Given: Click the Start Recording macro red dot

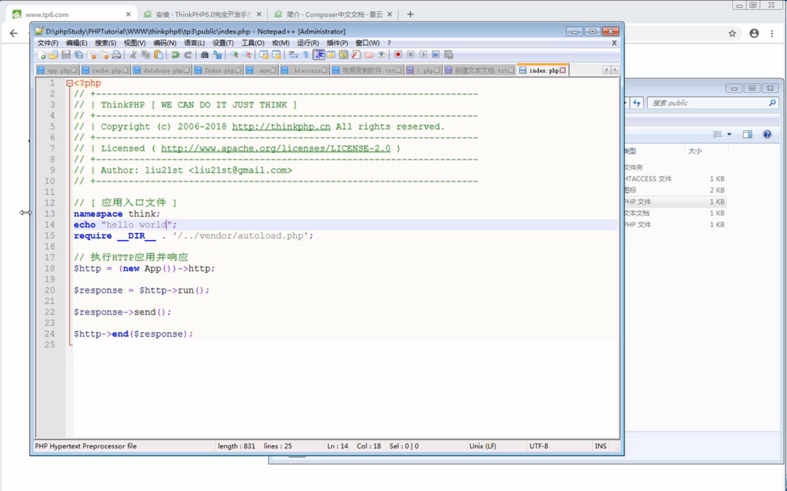Looking at the screenshot, I should pos(398,55).
